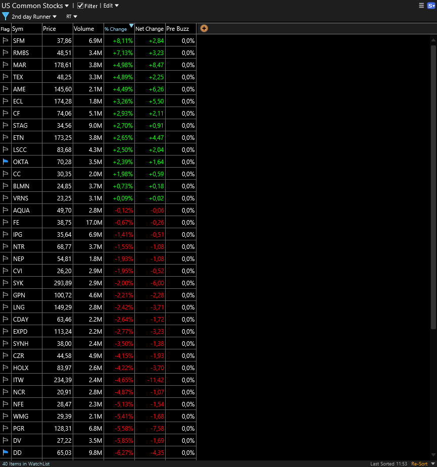The image size is (437, 467).
Task: Click the Re-Sort link
Action: [419, 464]
